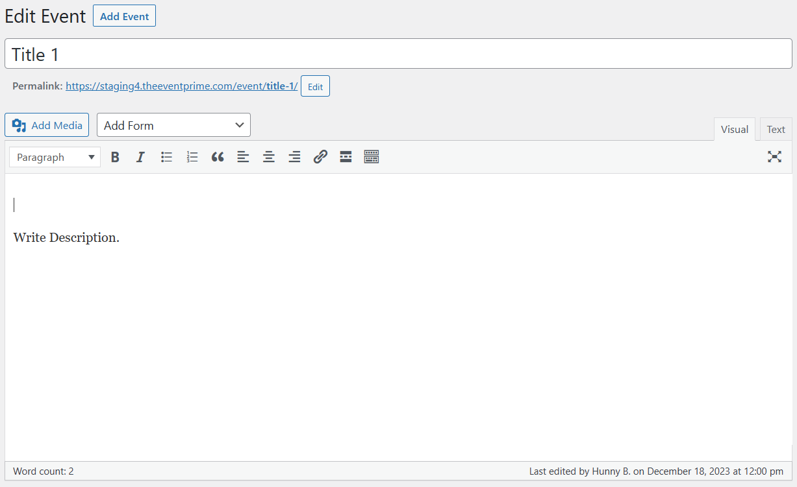The width and height of the screenshot is (797, 487).
Task: Click the Add Event button
Action: [124, 16]
